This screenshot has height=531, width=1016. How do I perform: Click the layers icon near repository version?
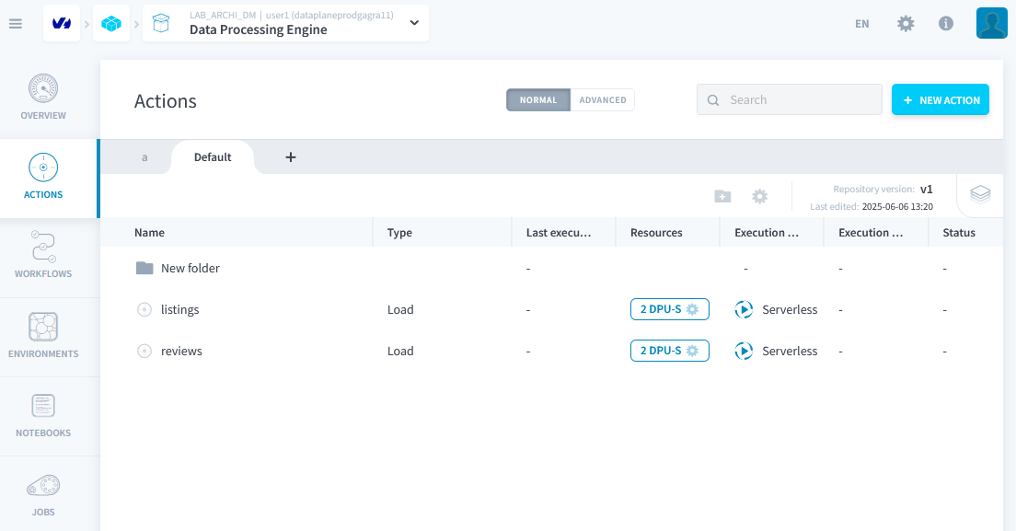coord(979,194)
